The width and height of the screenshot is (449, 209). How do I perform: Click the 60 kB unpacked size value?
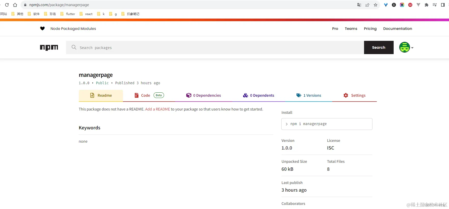point(287,169)
